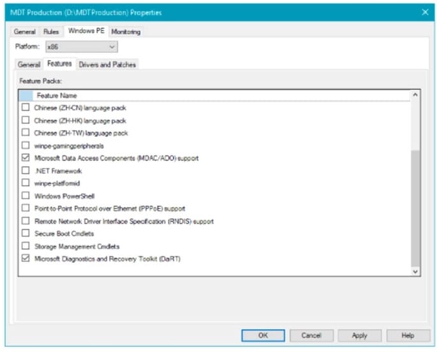Check RNDIS support checkbox

25,221
